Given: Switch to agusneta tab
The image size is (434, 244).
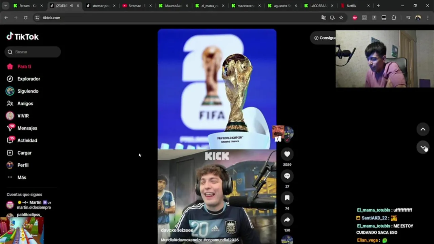Looking at the screenshot, I should point(282,6).
